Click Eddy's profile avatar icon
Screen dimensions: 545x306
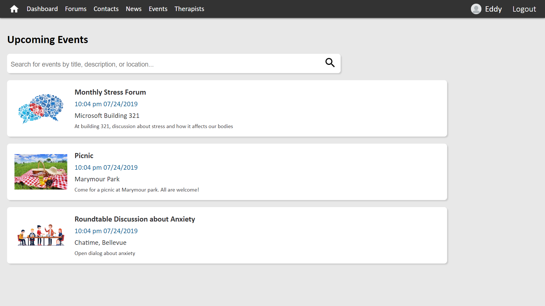(476, 9)
